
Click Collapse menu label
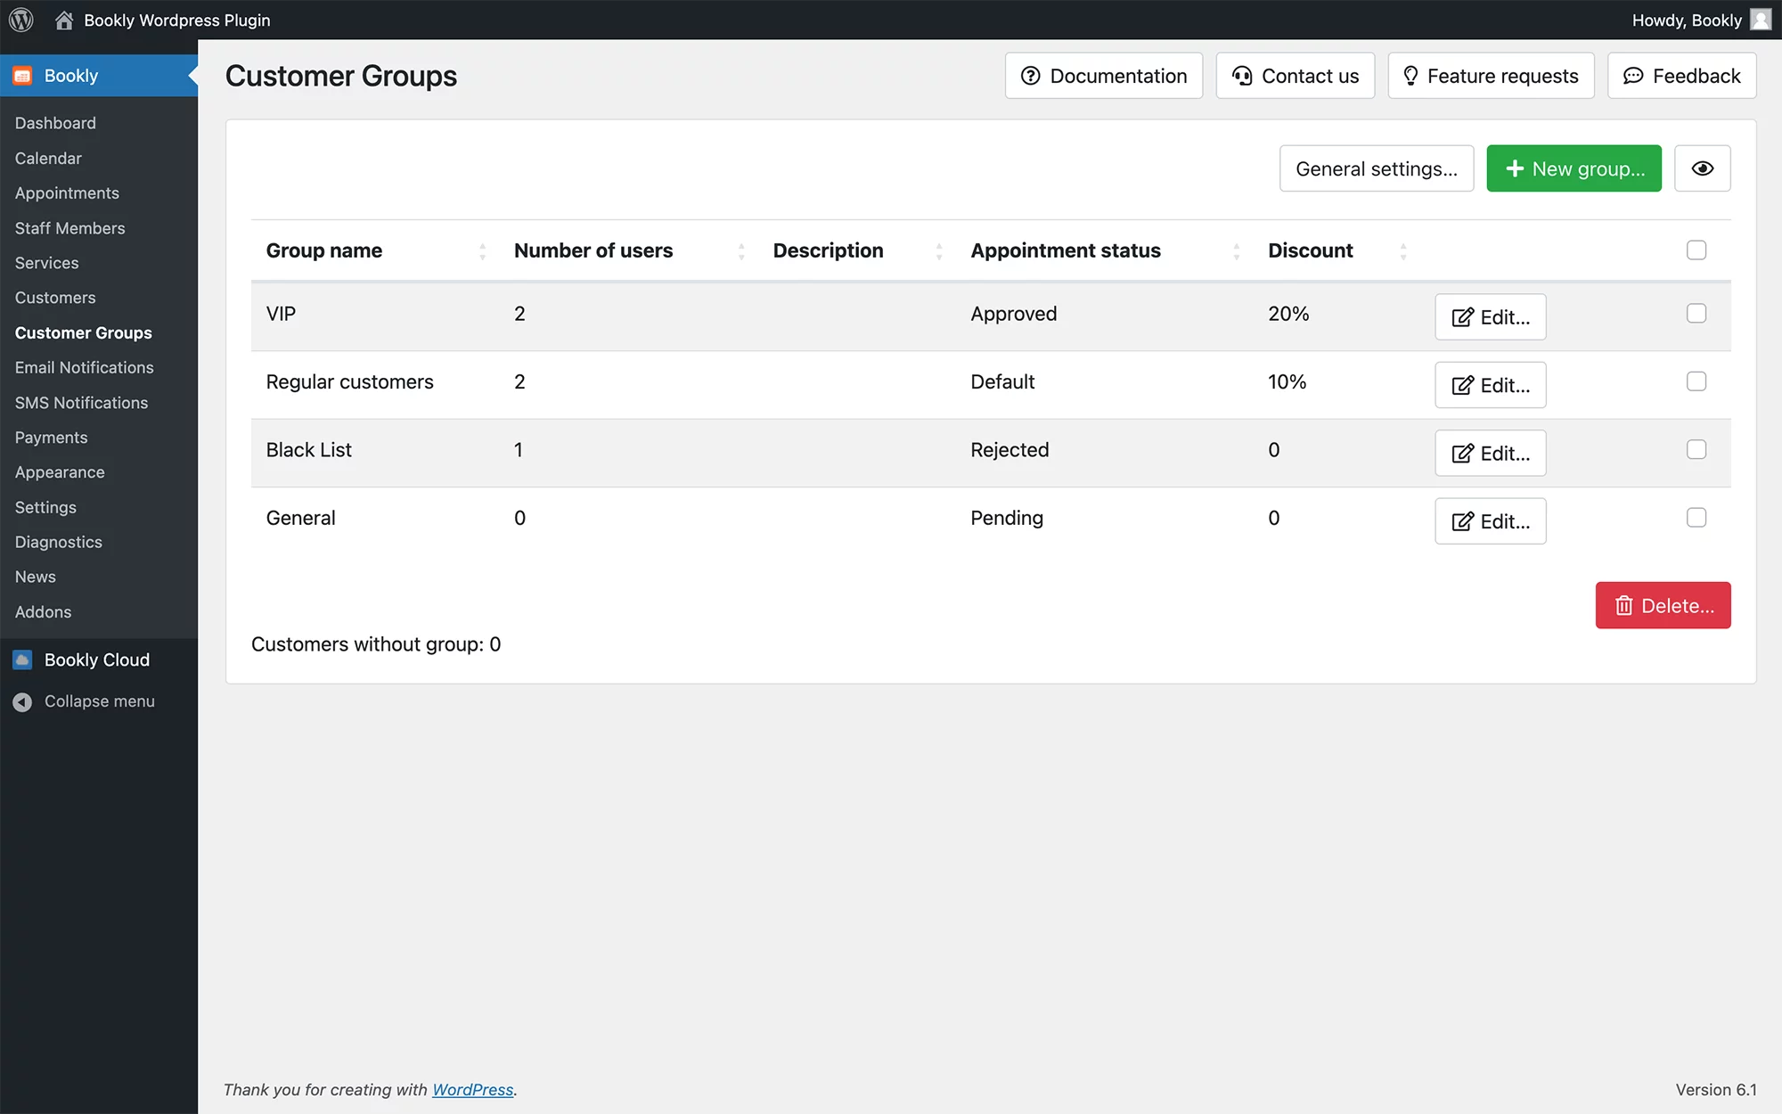(99, 701)
